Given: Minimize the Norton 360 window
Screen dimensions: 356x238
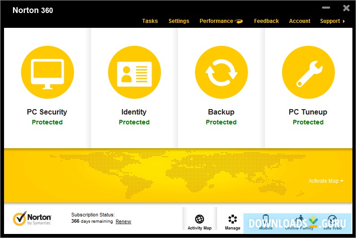Looking at the screenshot, I should [x=326, y=8].
